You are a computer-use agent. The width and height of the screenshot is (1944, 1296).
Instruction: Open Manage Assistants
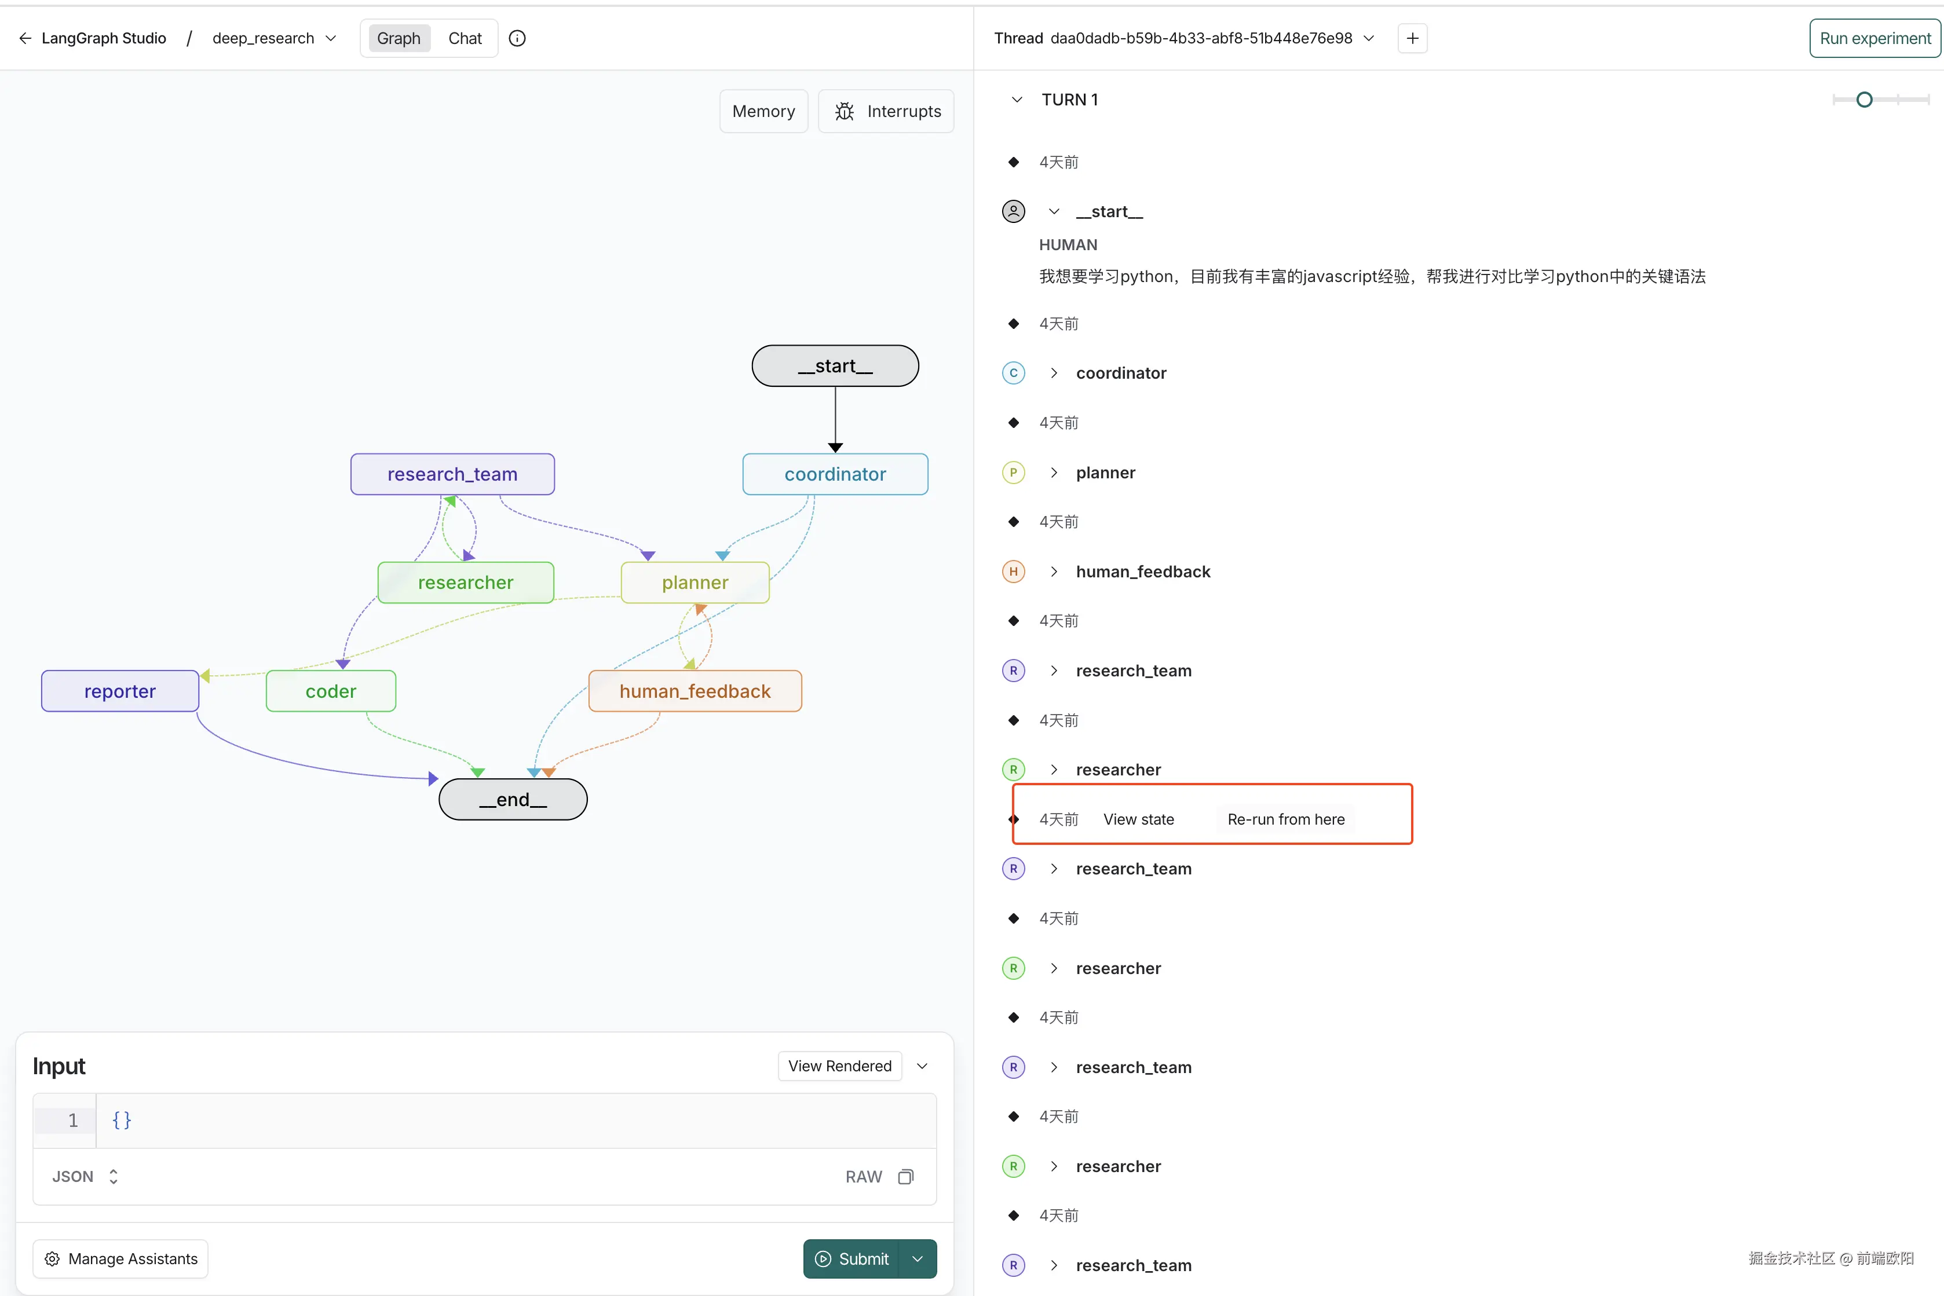point(120,1259)
